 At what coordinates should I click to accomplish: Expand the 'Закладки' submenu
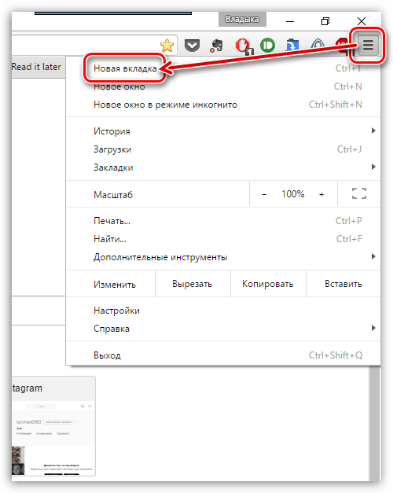pyautogui.click(x=223, y=167)
